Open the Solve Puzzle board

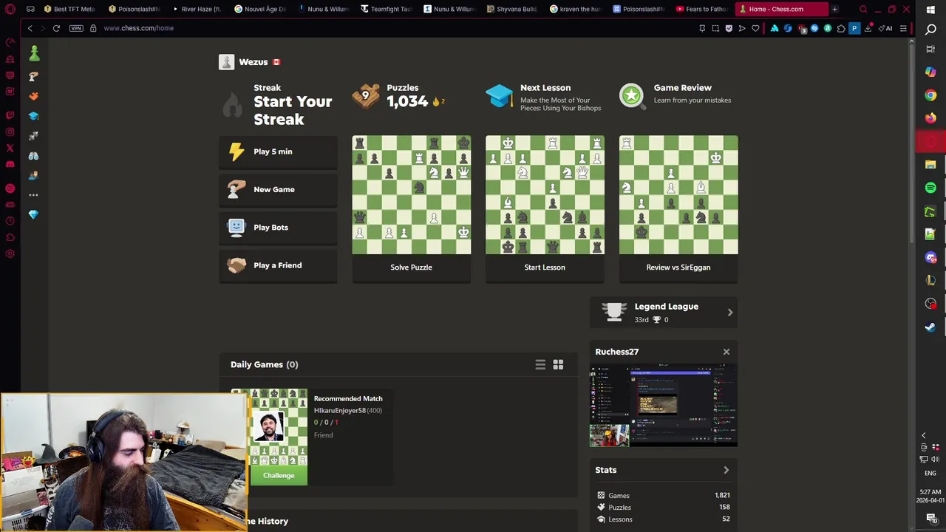coord(411,195)
